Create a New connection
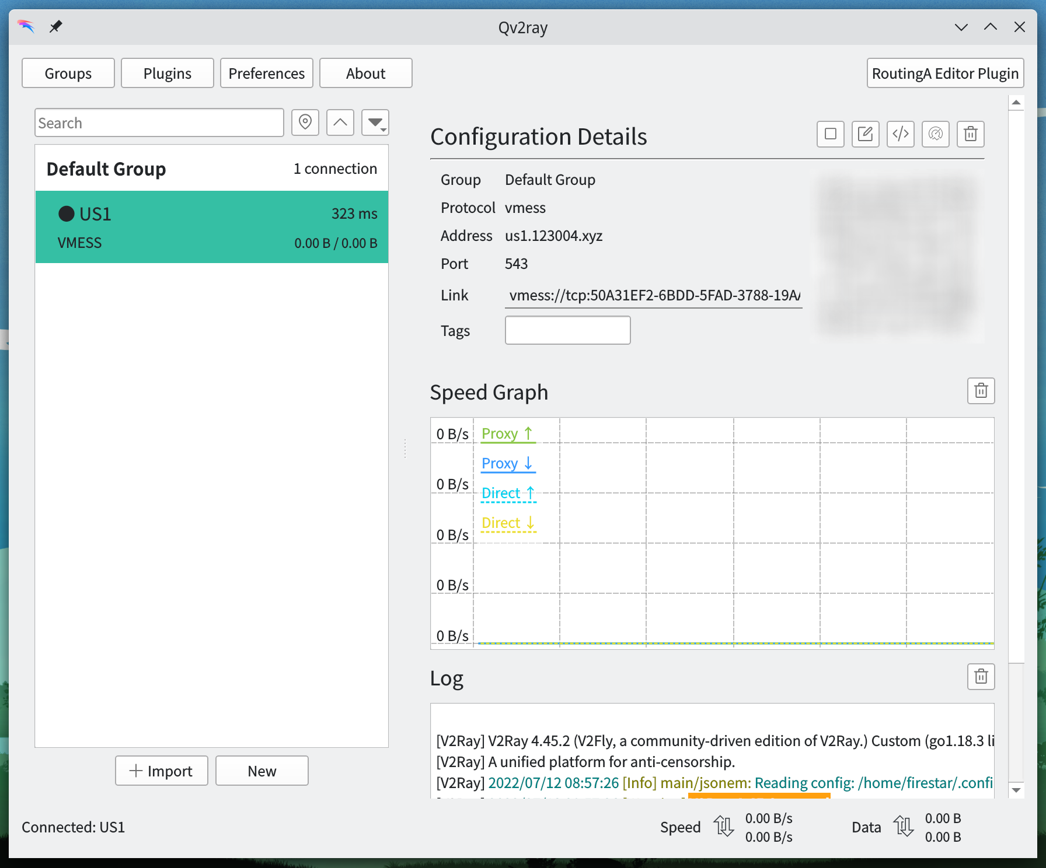The width and height of the screenshot is (1046, 868). (262, 771)
